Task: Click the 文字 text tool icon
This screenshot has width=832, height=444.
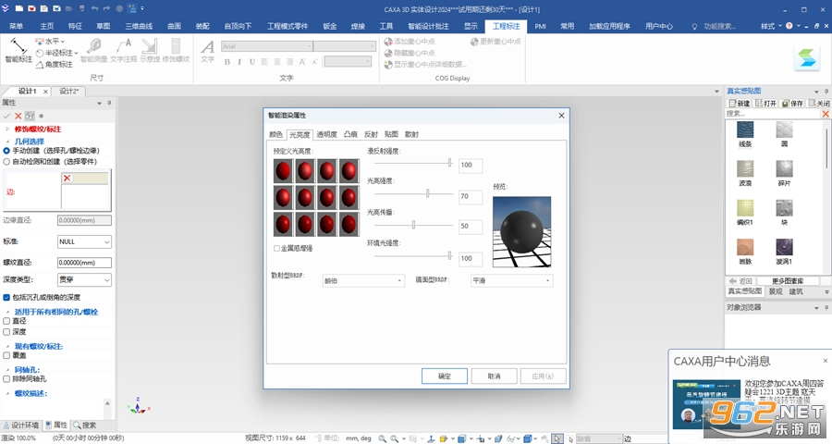Action: click(x=207, y=51)
